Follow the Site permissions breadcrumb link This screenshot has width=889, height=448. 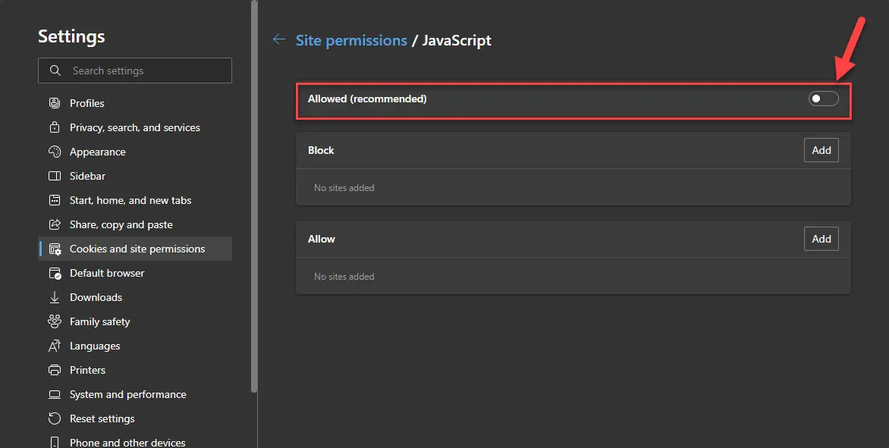[351, 41]
